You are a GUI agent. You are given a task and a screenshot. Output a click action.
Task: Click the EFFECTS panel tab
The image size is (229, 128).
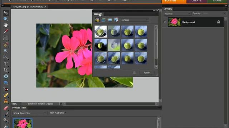coord(98,14)
